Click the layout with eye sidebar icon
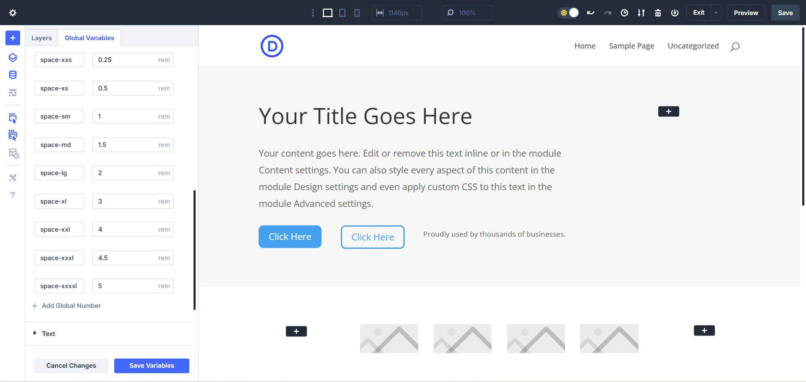Image resolution: width=806 pixels, height=382 pixels. [14, 154]
